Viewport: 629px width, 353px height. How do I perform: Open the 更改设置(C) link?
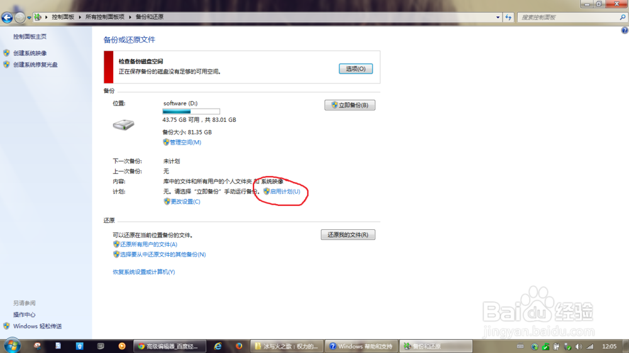[x=186, y=202]
